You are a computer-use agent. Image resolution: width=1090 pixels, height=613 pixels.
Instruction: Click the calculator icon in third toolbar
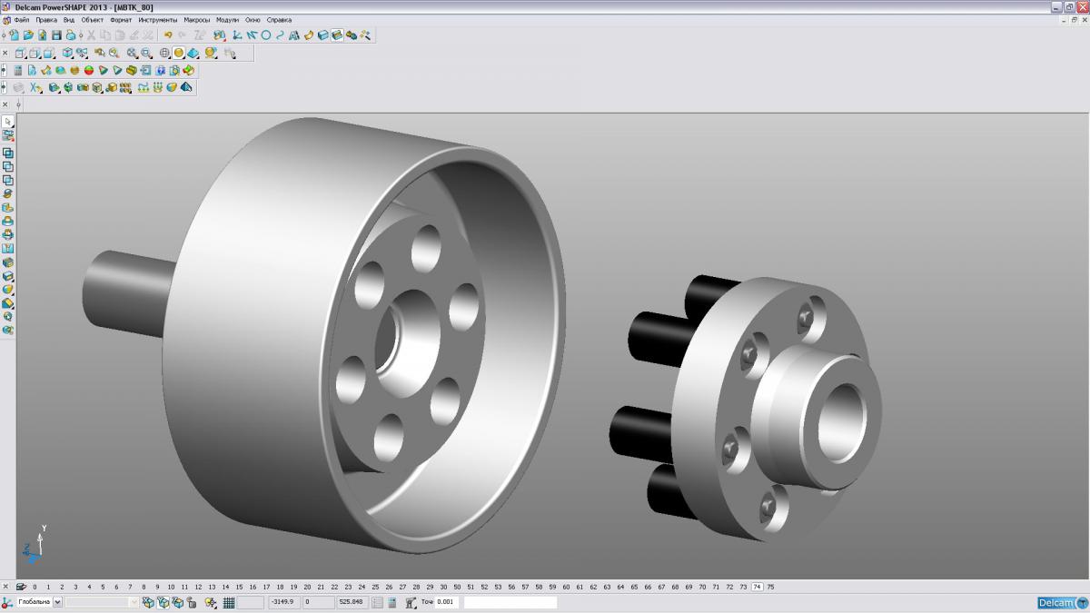(x=18, y=70)
